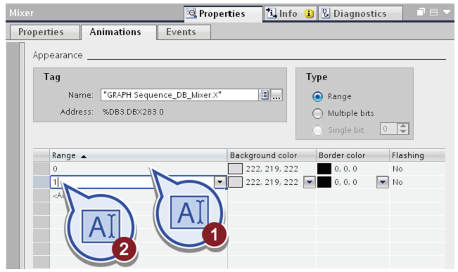Open the Diagnostics inspector tab

pos(360,13)
